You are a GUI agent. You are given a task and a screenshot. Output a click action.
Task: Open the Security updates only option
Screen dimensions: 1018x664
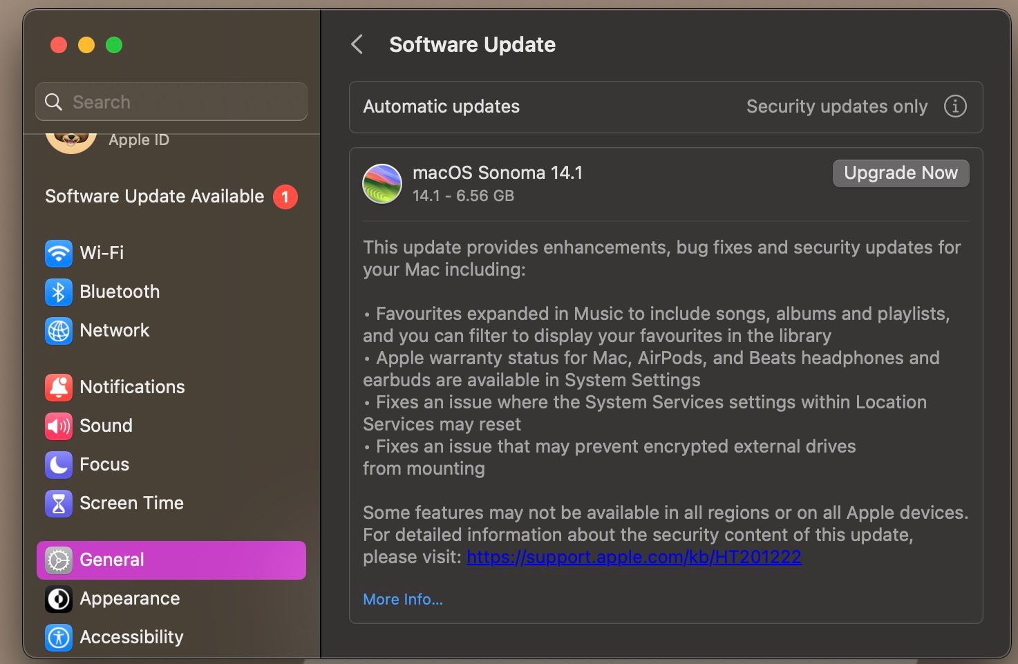point(837,106)
